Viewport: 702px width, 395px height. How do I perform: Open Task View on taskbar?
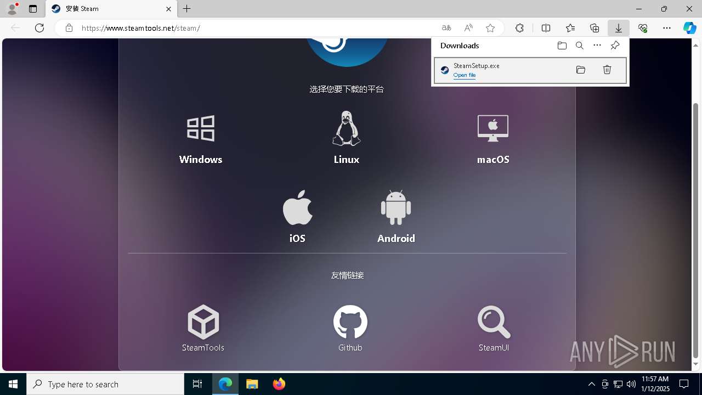coord(197,384)
